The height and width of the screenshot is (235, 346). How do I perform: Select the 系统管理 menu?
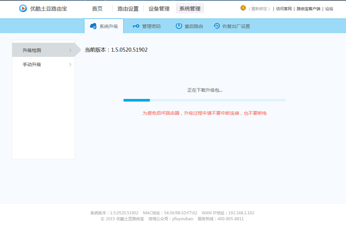pos(190,9)
